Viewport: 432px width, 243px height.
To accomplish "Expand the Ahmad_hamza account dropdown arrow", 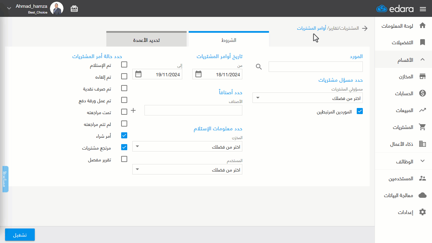I will 9,8.
